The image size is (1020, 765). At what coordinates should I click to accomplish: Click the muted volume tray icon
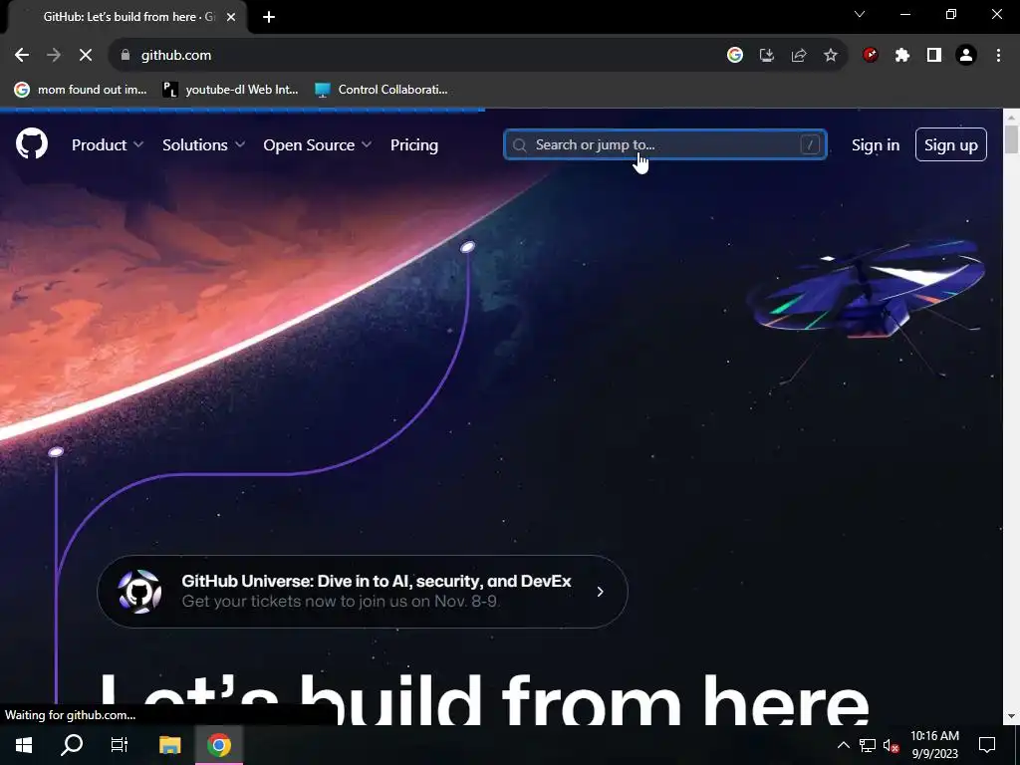pyautogui.click(x=892, y=745)
